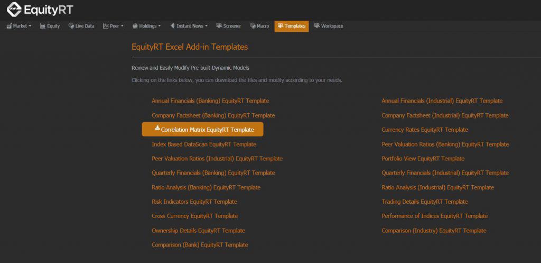
Task: Click the Macro globe icon
Action: [253, 26]
